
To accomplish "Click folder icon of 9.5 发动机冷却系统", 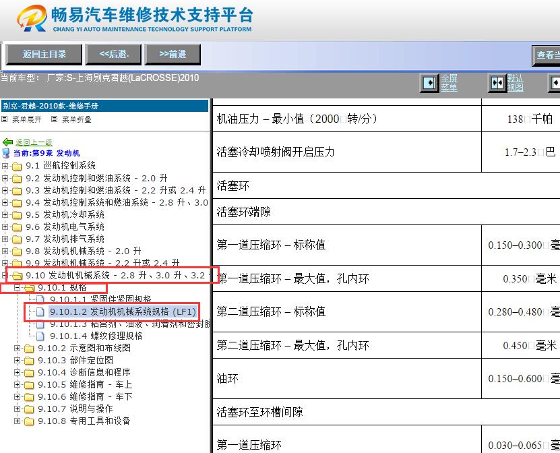I will [17, 215].
